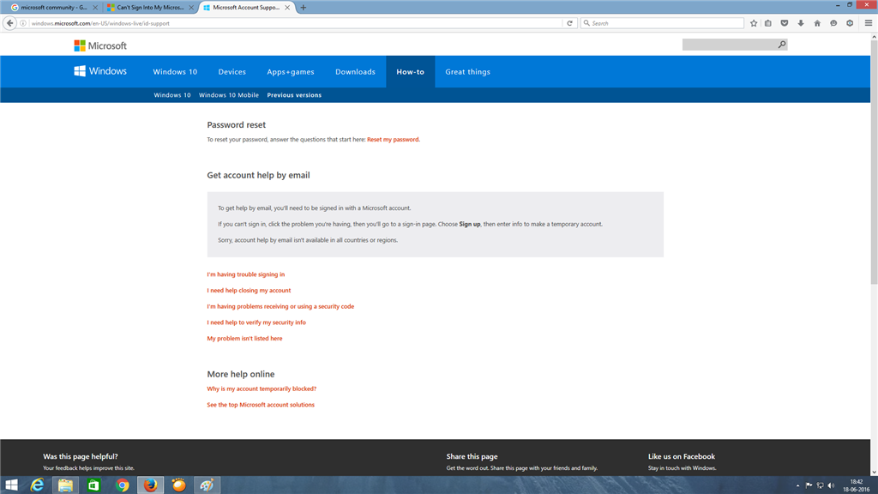Select Microsoft Account Support tab
The image size is (878, 494).
pos(246,7)
